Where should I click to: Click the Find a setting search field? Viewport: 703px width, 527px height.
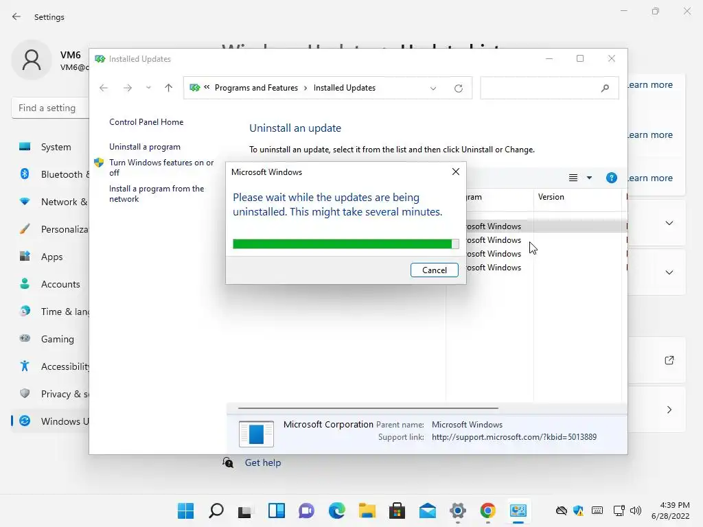(50, 108)
